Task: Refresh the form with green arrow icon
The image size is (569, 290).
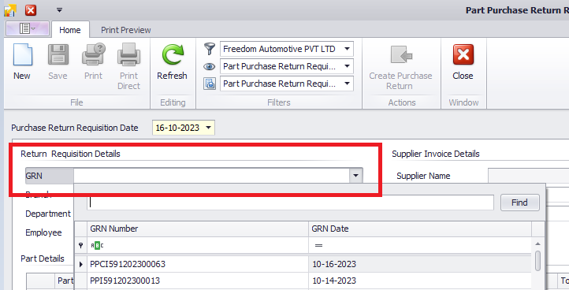Action: coord(173,55)
